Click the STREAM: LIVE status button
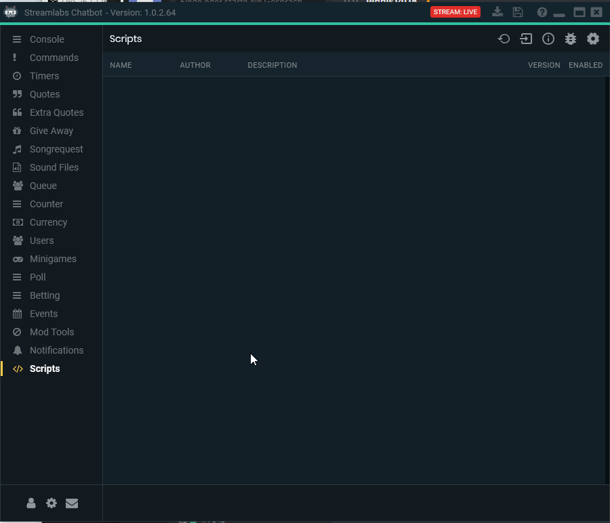The image size is (610, 523). click(455, 12)
